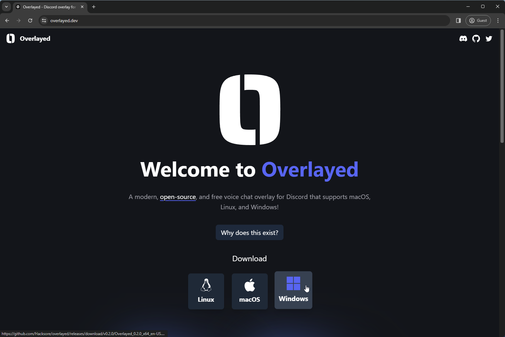This screenshot has width=505, height=337.
Task: Open a new browser tab
Action: (94, 7)
